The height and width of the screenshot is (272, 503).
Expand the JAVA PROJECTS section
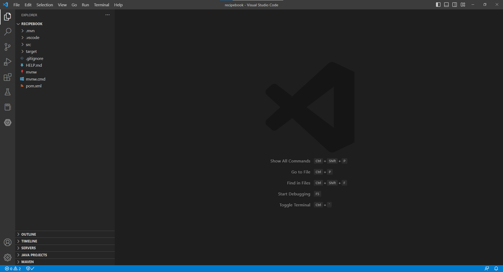(34, 255)
